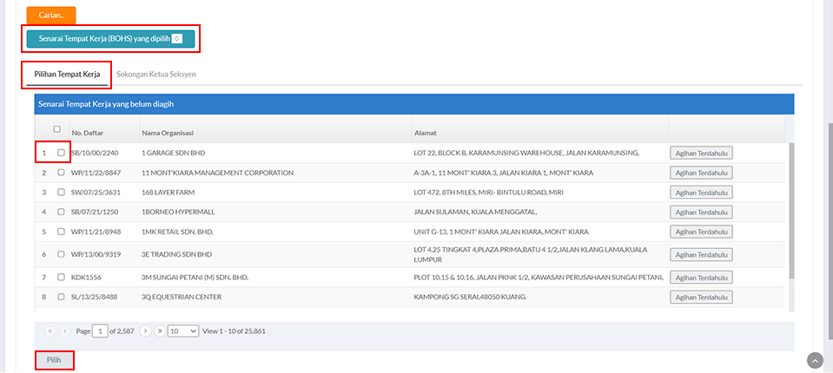Switch to Pilihan Tempat Kerja tab
This screenshot has width=833, height=373.
[67, 75]
